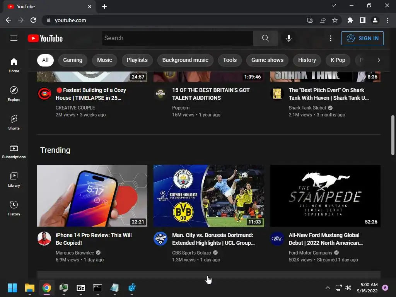Open '15 OF THE BEST BRITAIN'S GOT TALENT' title

pos(211,94)
